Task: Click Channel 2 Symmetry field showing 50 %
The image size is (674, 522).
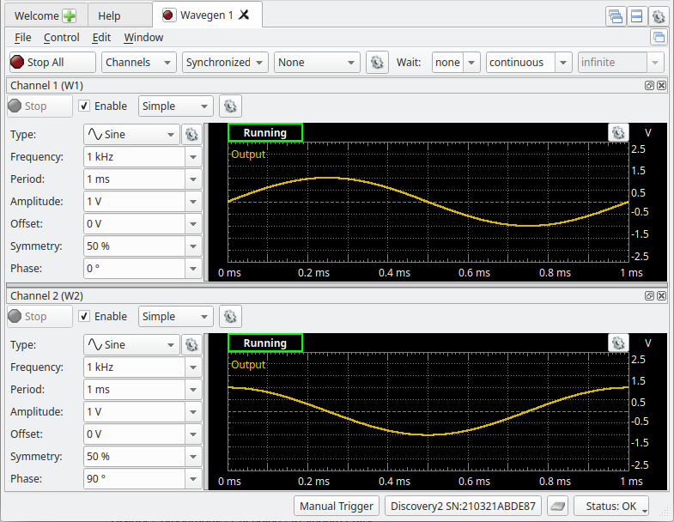Action: (x=135, y=457)
